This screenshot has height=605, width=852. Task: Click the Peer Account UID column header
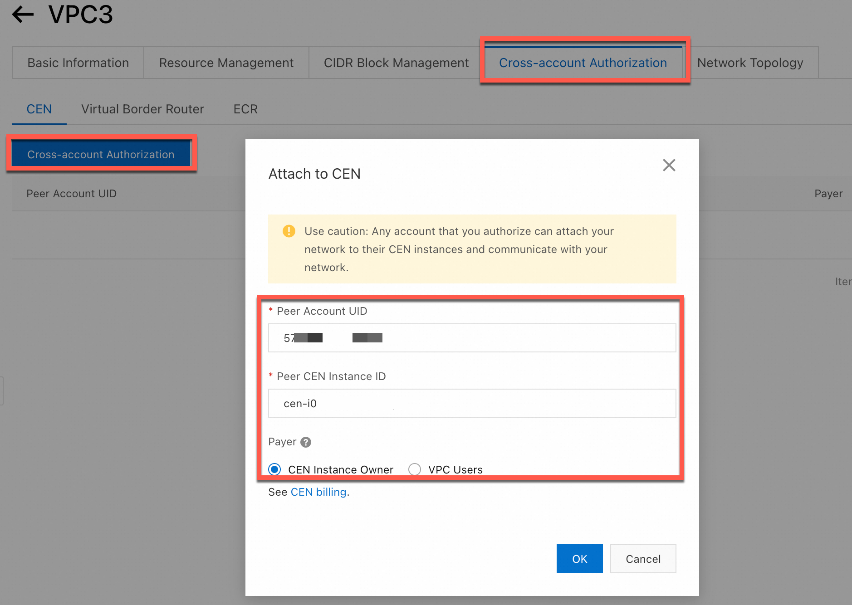tap(72, 194)
